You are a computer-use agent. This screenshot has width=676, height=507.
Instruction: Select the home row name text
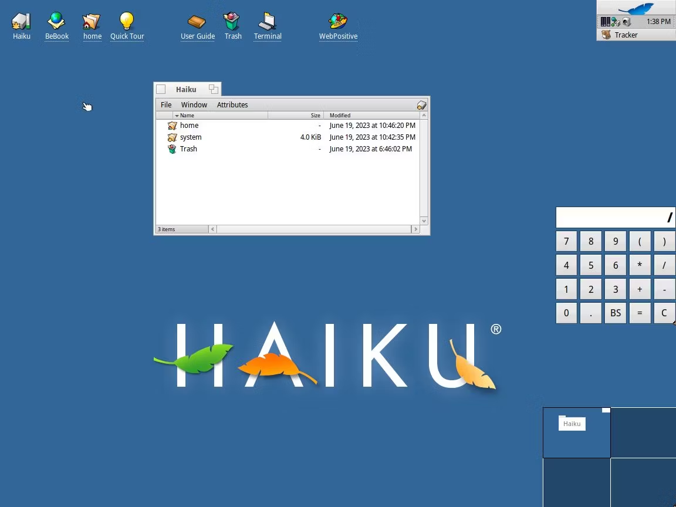pyautogui.click(x=190, y=126)
